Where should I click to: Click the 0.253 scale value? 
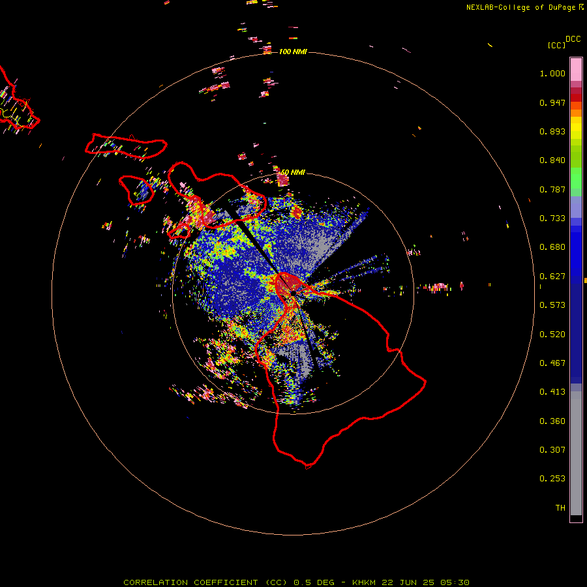552,479
